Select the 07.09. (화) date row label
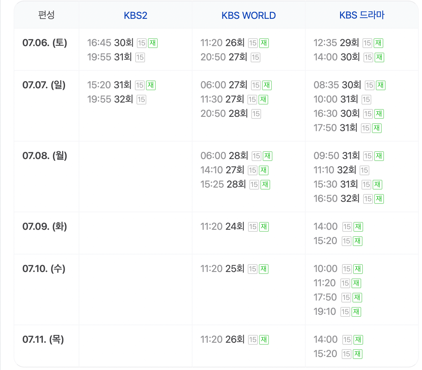The height and width of the screenshot is (370, 422). tap(45, 226)
